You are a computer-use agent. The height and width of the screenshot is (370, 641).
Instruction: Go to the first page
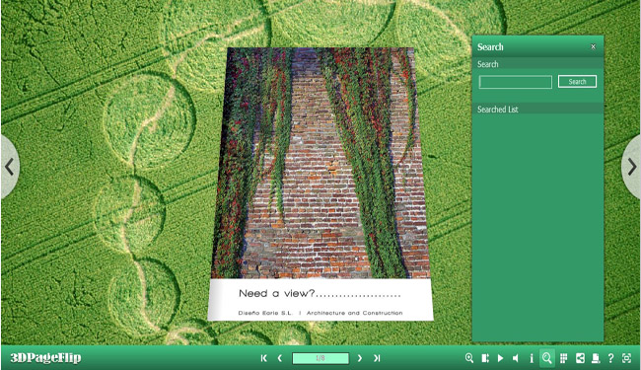263,358
